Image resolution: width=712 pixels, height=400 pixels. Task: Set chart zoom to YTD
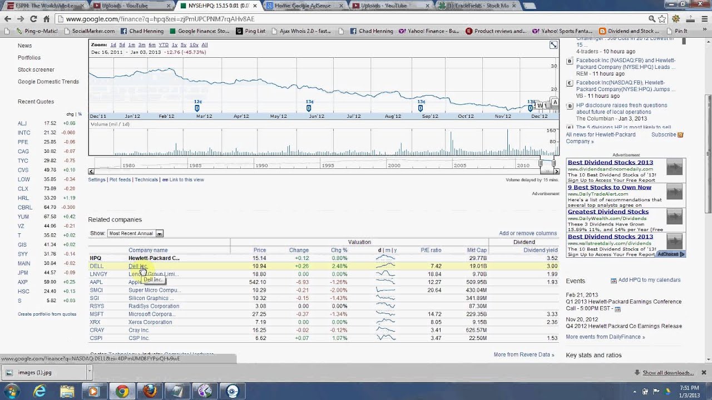(164, 44)
